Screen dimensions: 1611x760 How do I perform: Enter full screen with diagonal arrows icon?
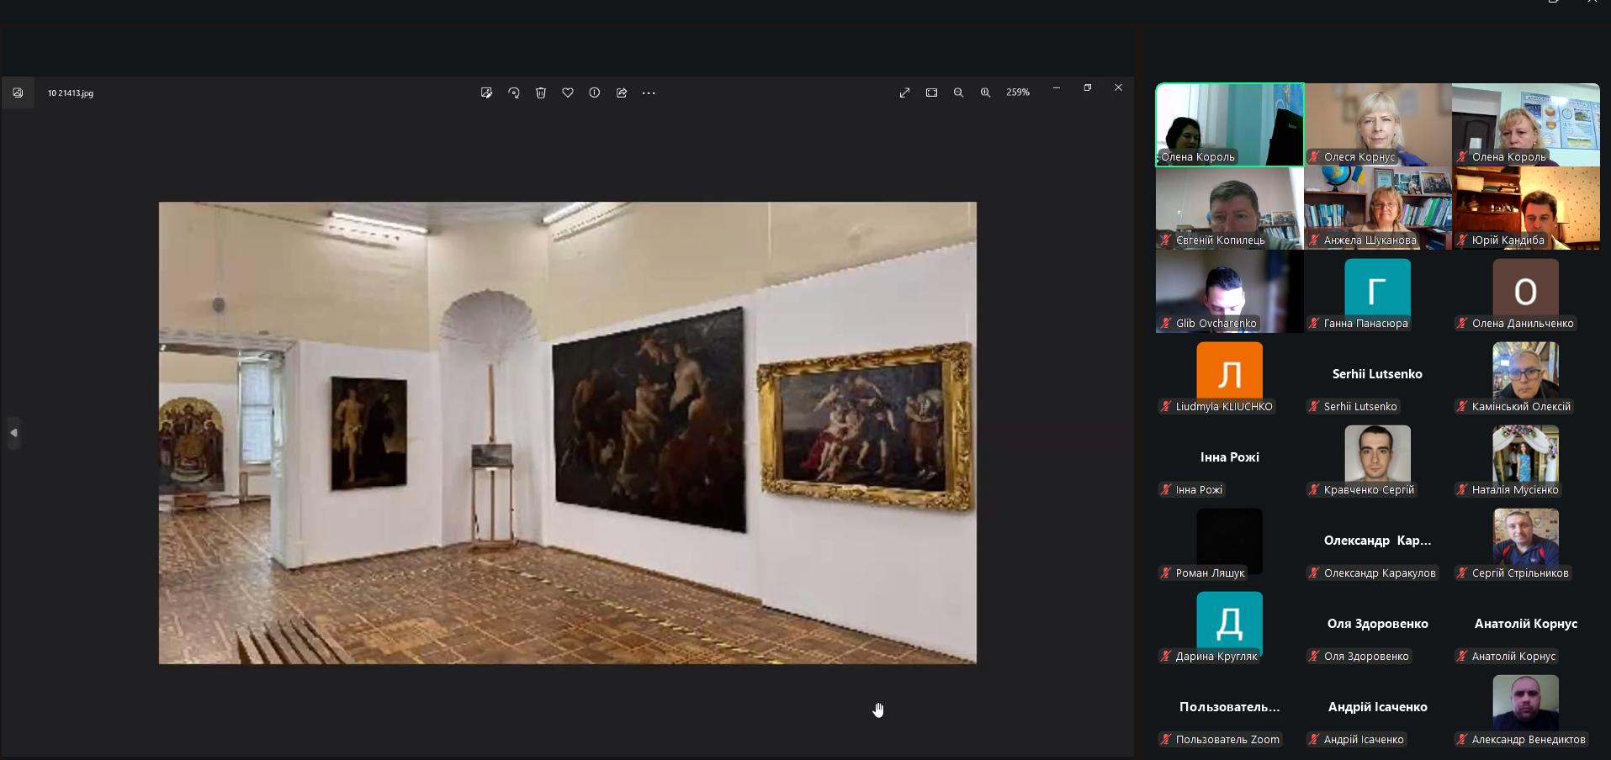(x=904, y=93)
